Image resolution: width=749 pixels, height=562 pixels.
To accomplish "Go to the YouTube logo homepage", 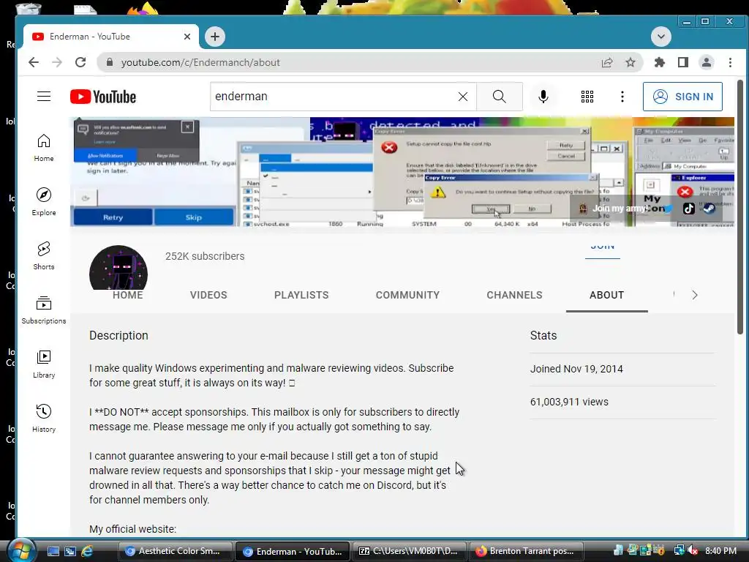I will click(103, 97).
